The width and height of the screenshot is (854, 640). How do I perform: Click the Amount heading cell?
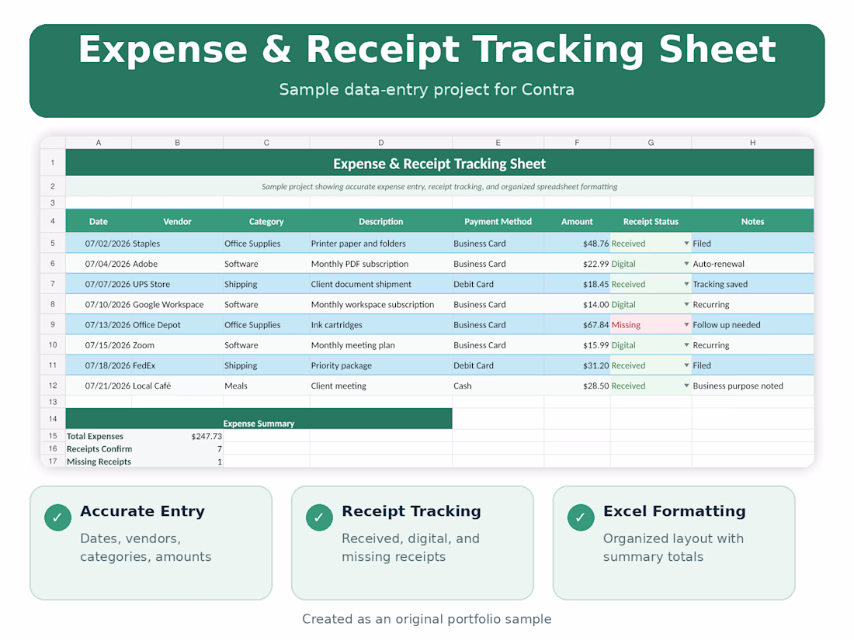(577, 222)
